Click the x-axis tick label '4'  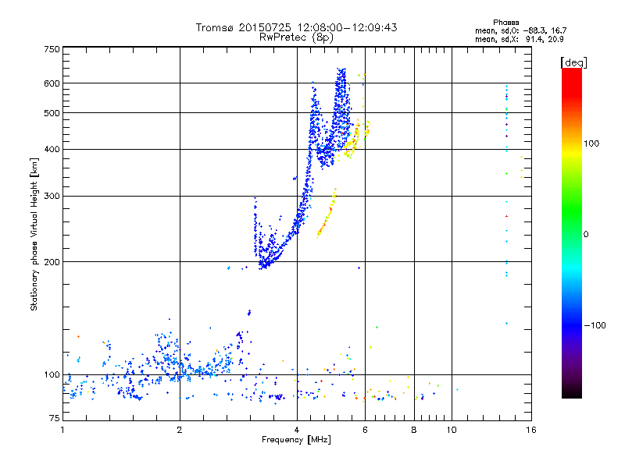tap(297, 430)
